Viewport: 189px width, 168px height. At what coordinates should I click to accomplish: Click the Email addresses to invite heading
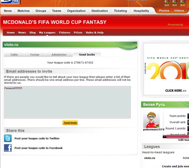pos(29,71)
